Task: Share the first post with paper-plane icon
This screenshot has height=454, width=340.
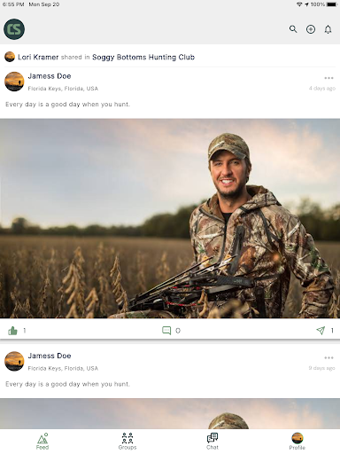Action: 321,330
